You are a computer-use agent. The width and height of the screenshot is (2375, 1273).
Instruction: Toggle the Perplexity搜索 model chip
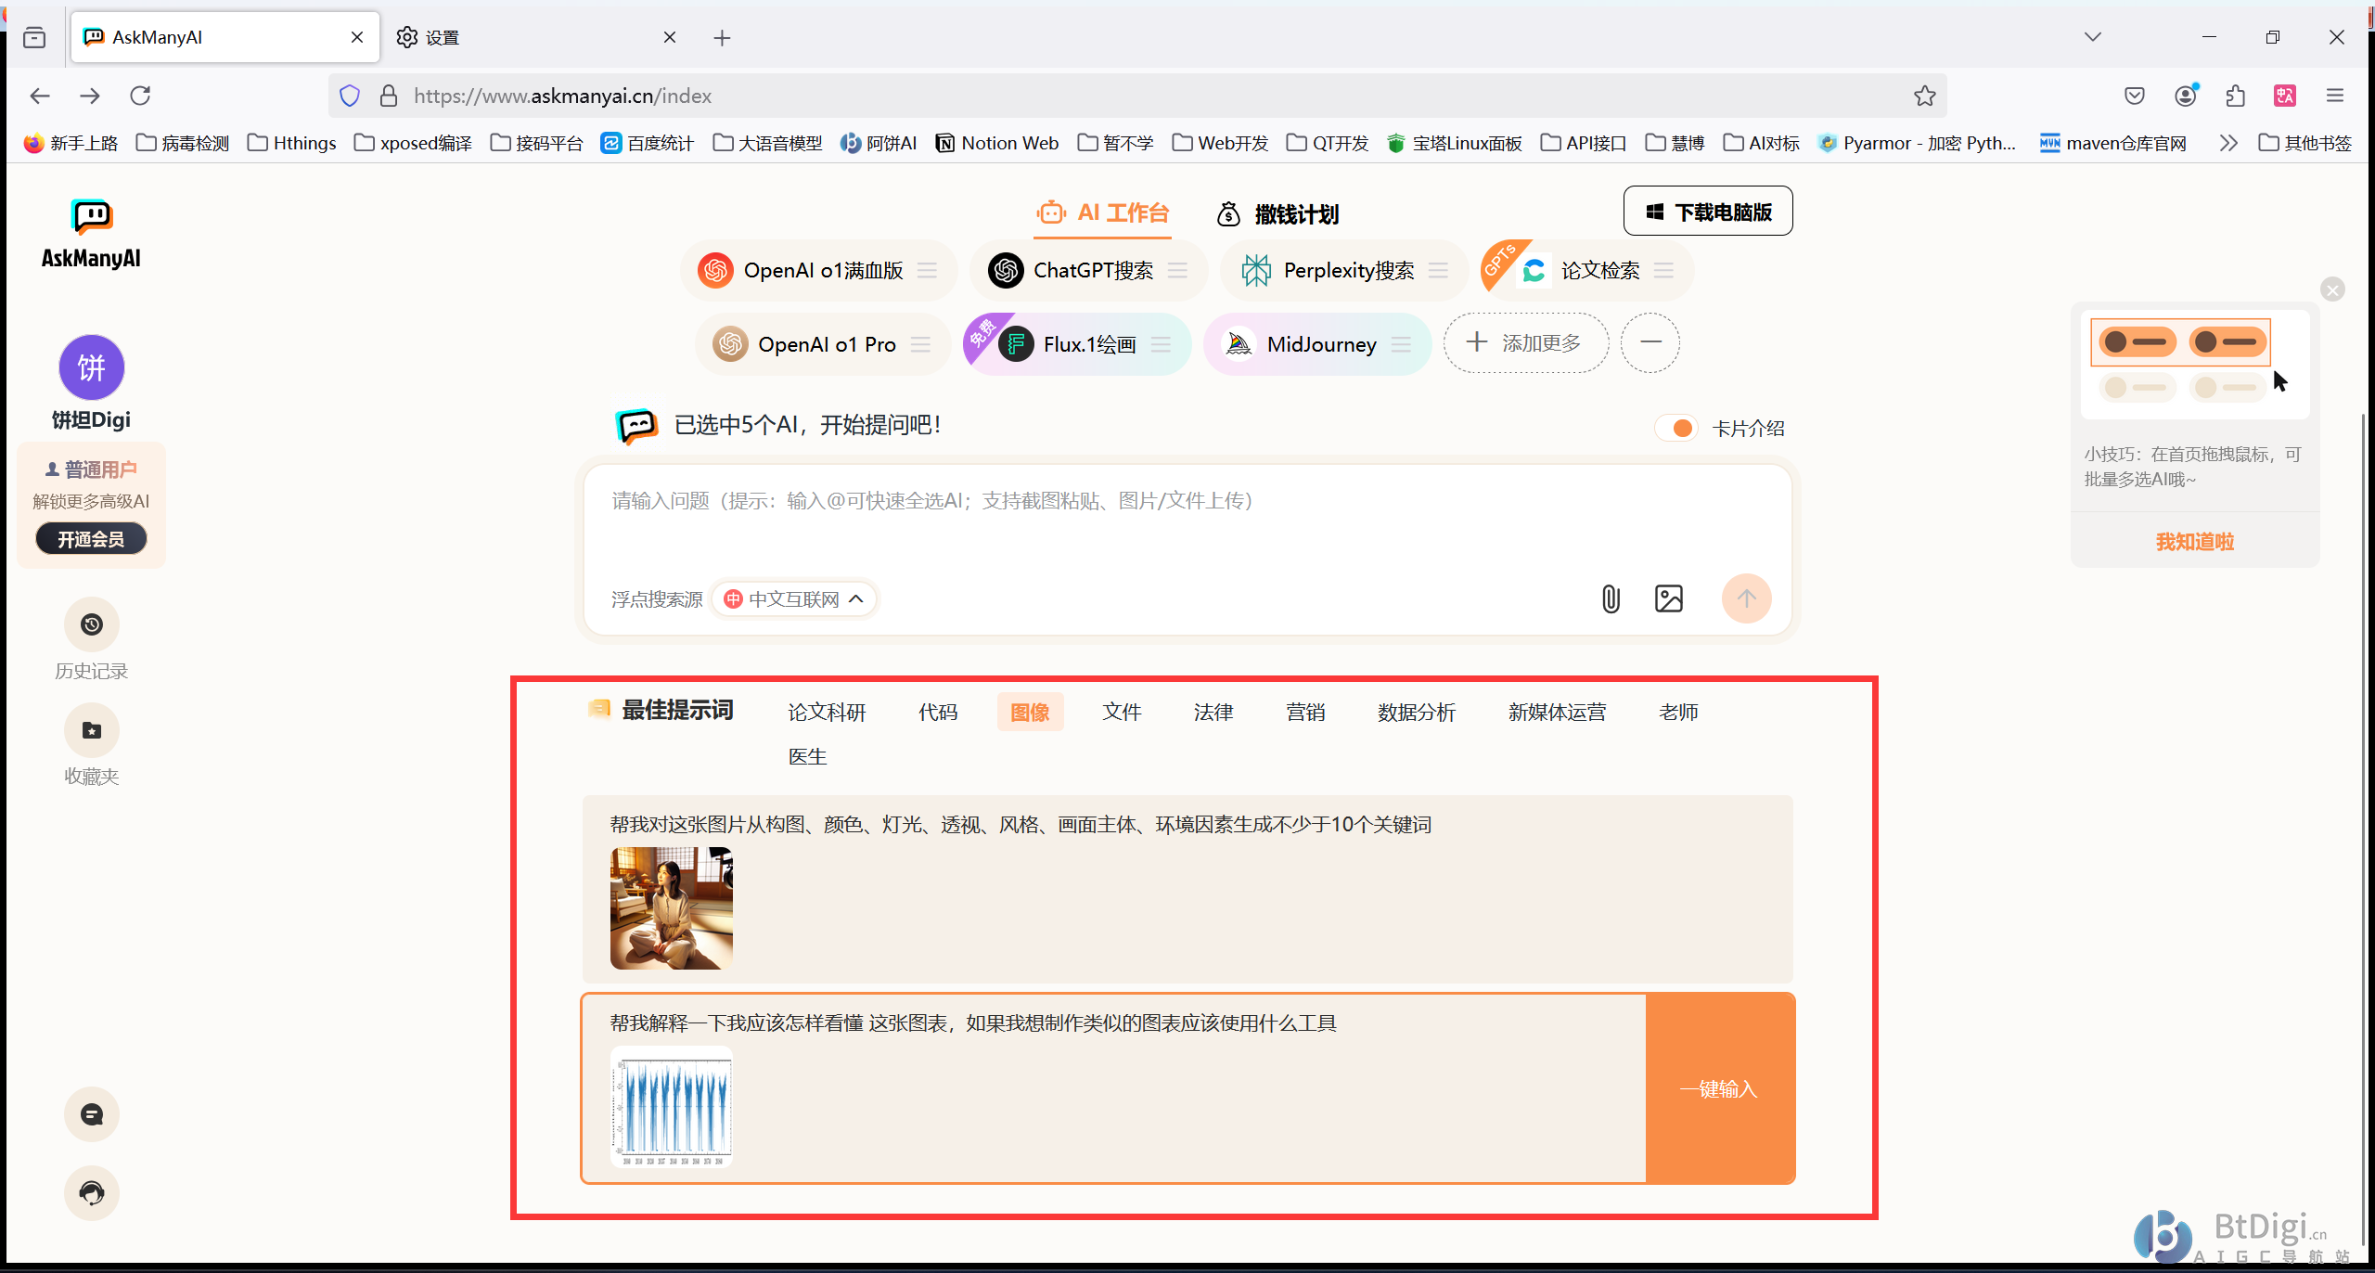1343,270
